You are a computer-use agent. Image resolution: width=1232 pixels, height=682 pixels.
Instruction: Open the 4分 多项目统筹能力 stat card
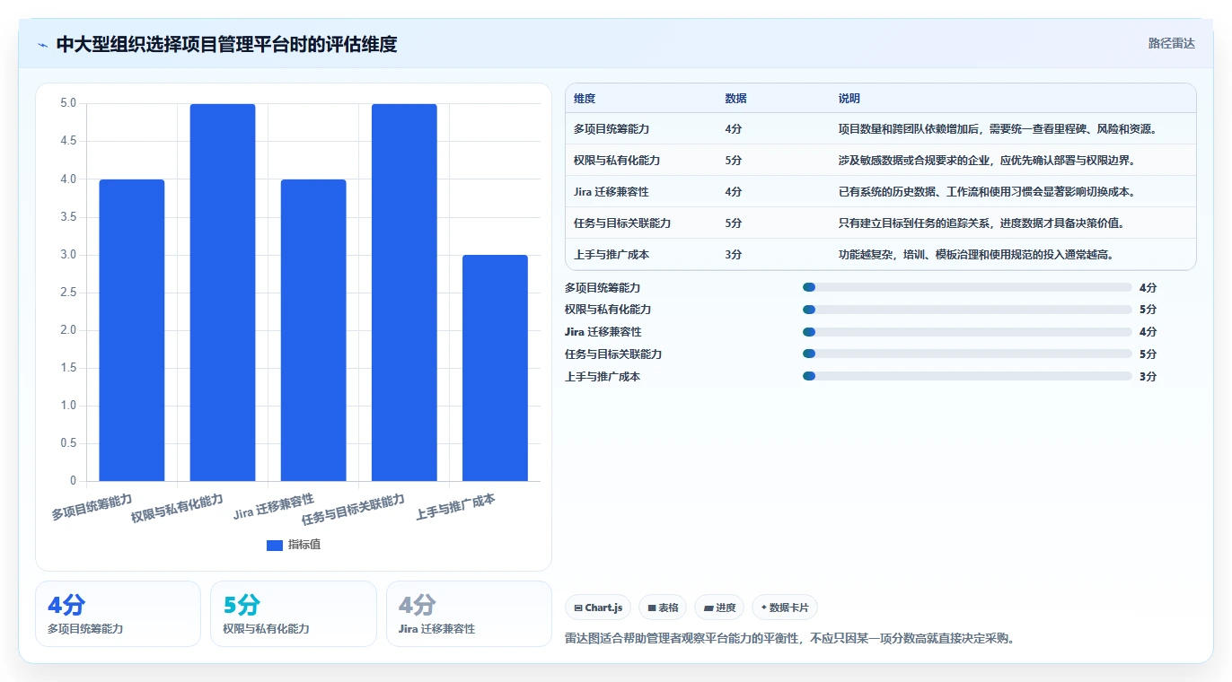(118, 614)
